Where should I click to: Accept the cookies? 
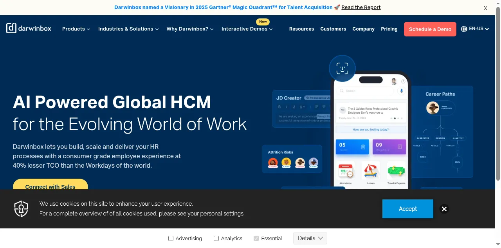click(408, 209)
